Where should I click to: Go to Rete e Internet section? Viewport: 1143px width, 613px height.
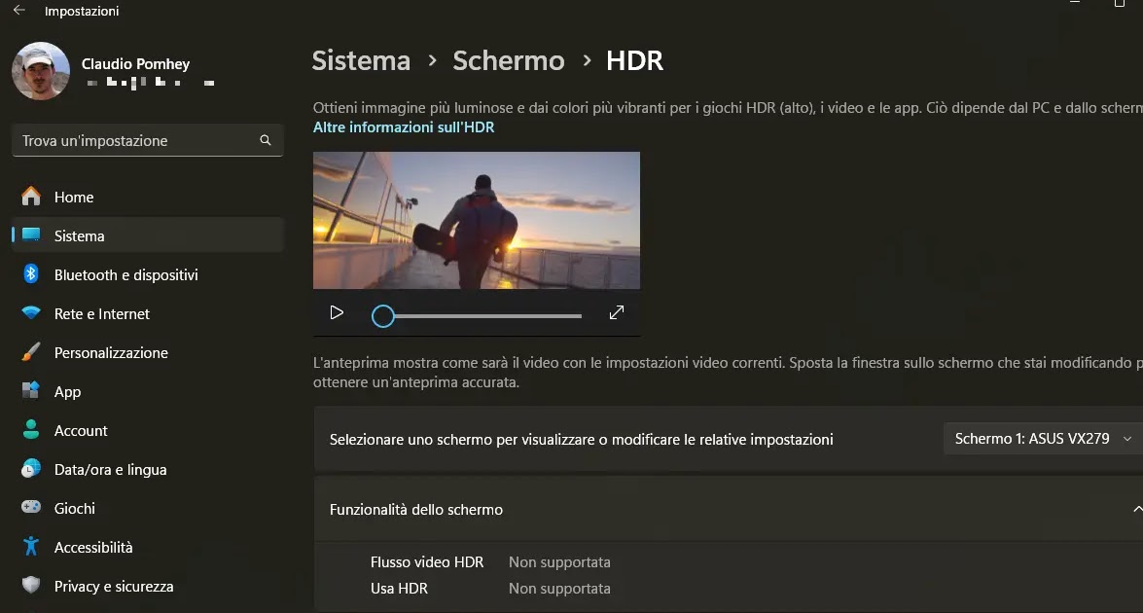coord(101,314)
